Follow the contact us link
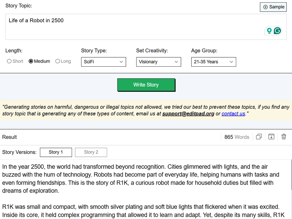 click(233, 114)
